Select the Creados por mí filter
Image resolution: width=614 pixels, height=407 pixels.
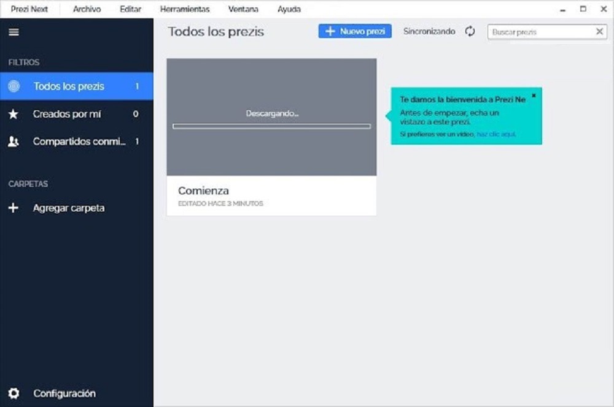[77, 114]
